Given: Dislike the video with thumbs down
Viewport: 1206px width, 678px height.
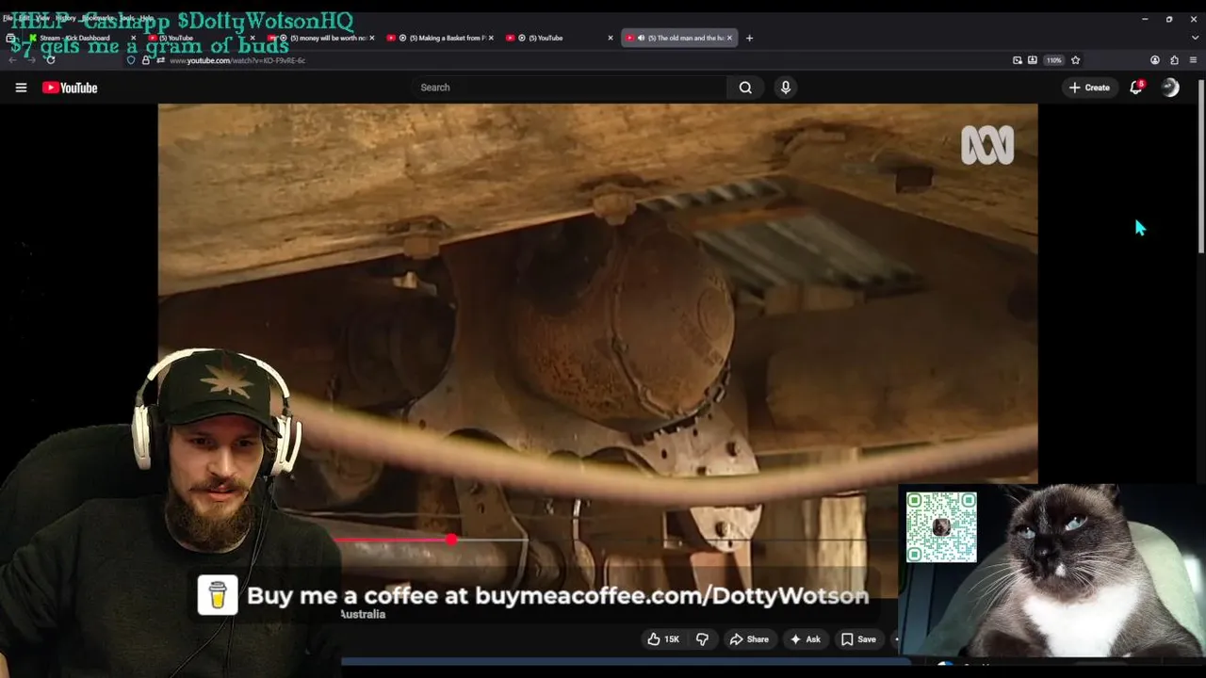Looking at the screenshot, I should pos(702,639).
